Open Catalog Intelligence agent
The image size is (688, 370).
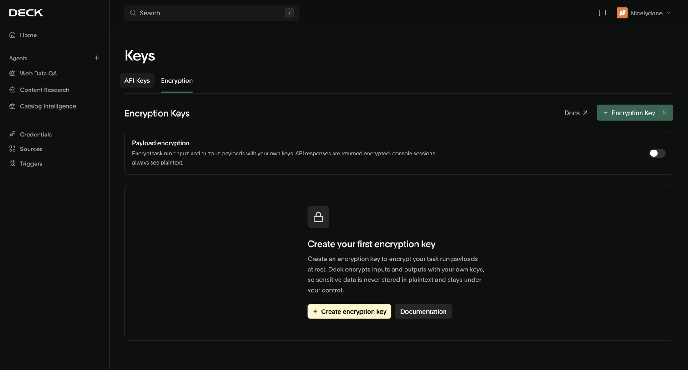click(48, 106)
